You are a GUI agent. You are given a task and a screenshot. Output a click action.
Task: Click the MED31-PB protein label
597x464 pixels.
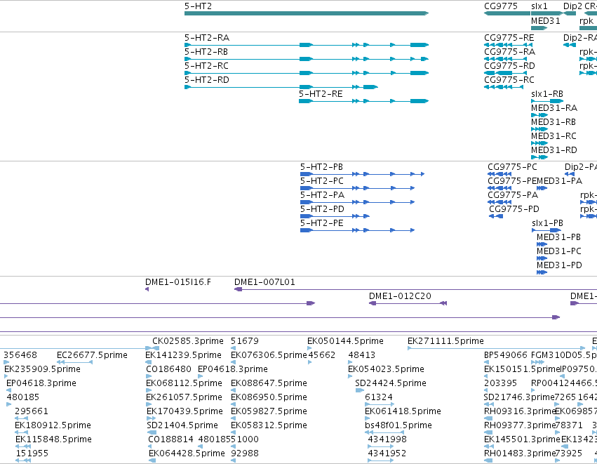tap(558, 238)
